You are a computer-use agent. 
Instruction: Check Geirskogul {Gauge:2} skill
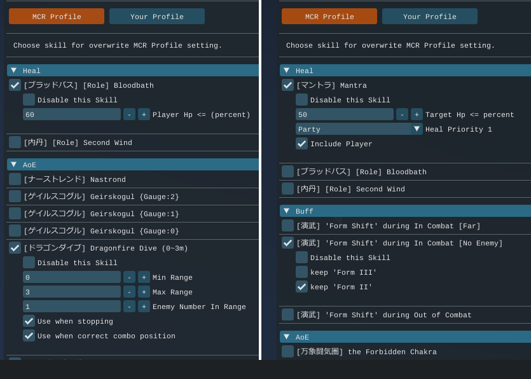15,196
